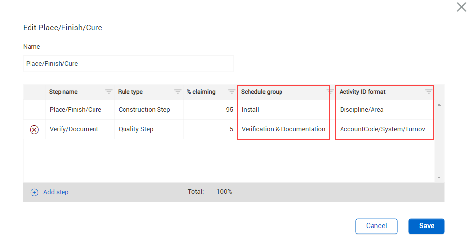
Task: Remove the Verify/Document step with the red X
Action: point(34,130)
